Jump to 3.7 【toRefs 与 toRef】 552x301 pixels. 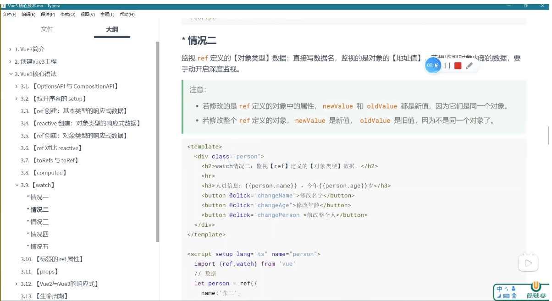pos(50,160)
